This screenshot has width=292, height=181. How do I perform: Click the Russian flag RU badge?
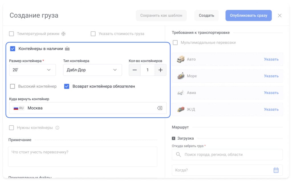(x=19, y=108)
